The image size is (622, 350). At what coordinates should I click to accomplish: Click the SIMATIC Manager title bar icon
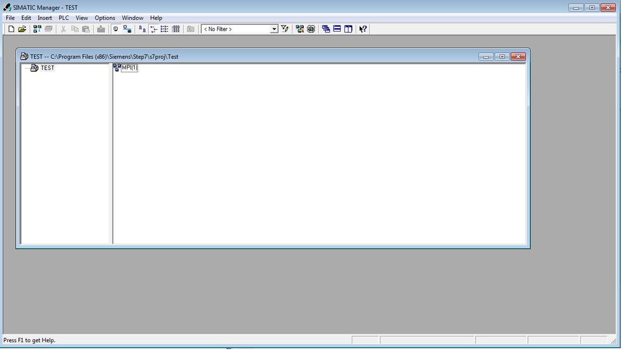coord(7,7)
